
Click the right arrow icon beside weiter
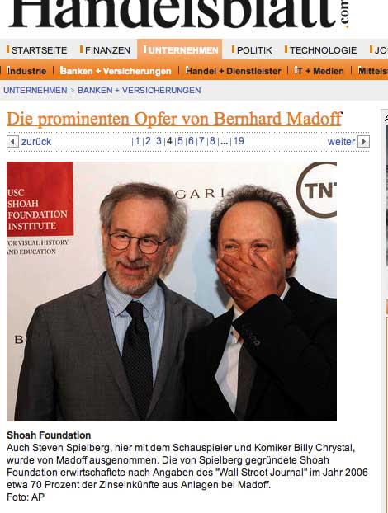[x=363, y=142]
